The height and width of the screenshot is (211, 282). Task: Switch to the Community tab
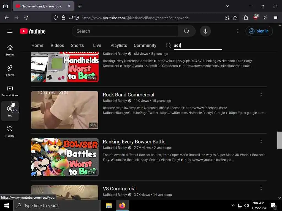point(145,45)
